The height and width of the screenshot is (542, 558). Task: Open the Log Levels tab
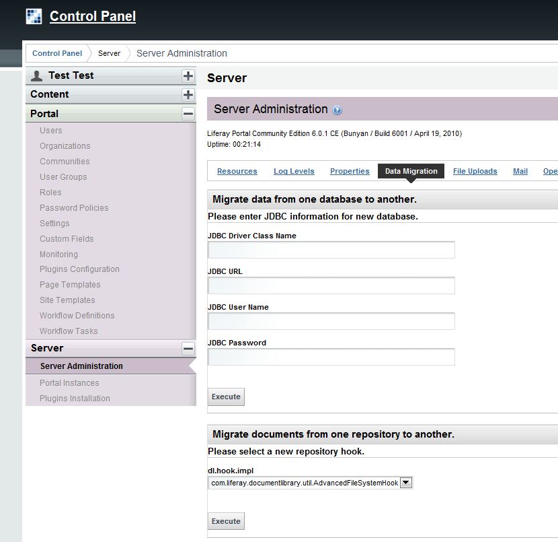(294, 171)
